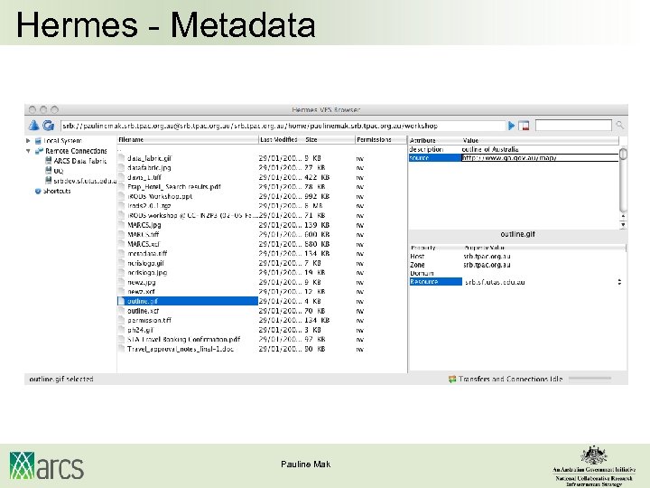The image size is (650, 488).
Task: Select metadata.tiff file
Action: pos(147,254)
